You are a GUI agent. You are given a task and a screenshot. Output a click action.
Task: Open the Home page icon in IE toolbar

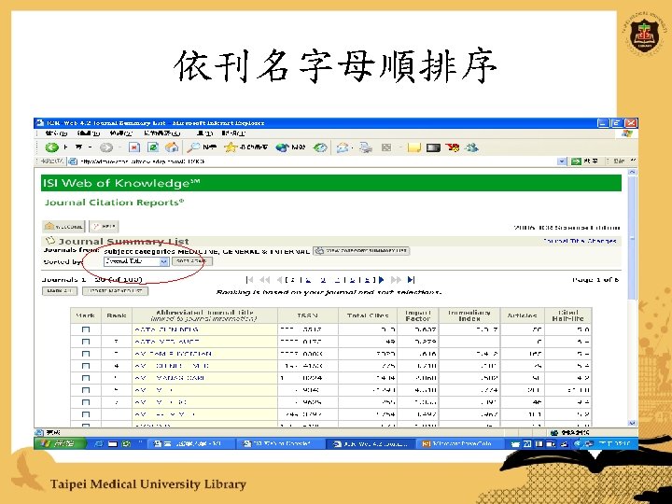[x=172, y=147]
